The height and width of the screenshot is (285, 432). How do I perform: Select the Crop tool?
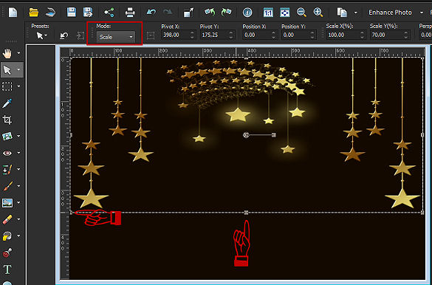(7, 120)
